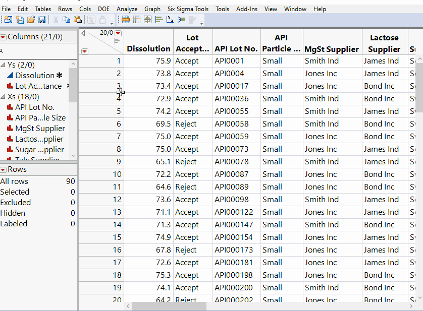Open the Rows panel red triangle menu
The image size is (423, 311).
pyautogui.click(x=3, y=169)
